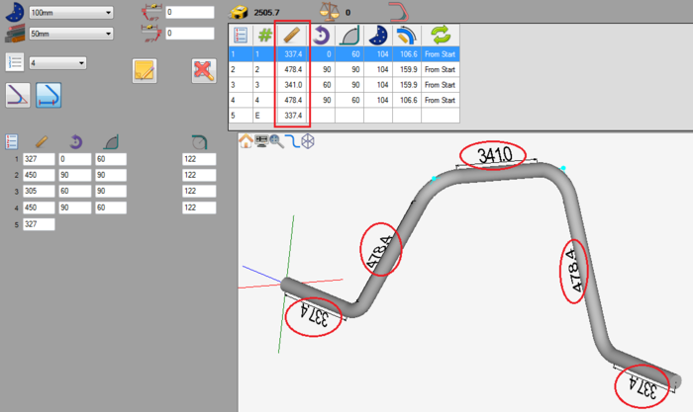Click the tape measure total length icon
693x412 pixels.
pyautogui.click(x=240, y=12)
